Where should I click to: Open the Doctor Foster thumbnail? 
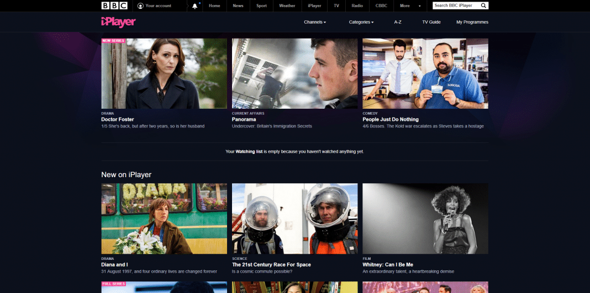pos(164,73)
